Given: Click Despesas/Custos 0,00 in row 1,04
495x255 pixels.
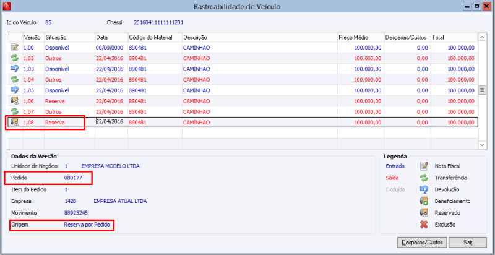Looking at the screenshot, I should (x=423, y=79).
